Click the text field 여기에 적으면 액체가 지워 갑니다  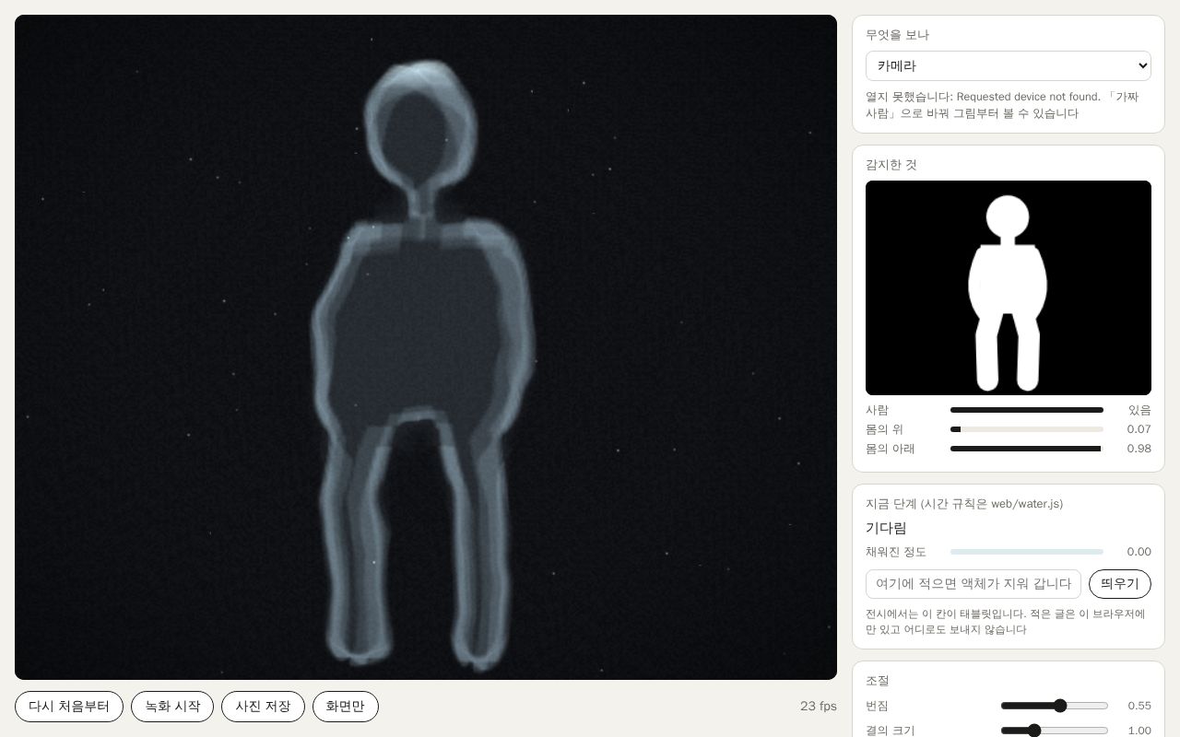coord(973,584)
